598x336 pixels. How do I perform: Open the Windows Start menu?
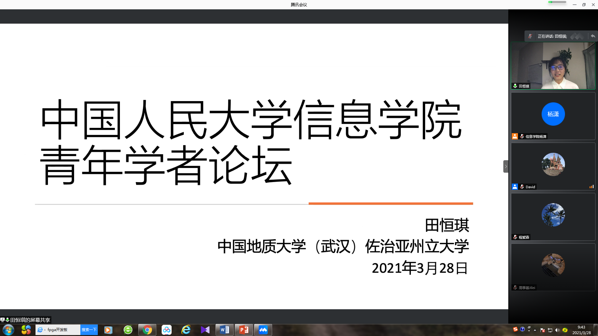coord(8,330)
